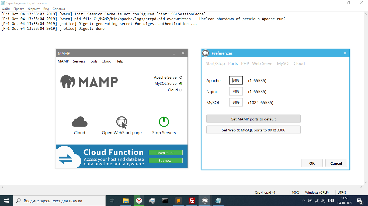Click Notepad horizontal scrollbar right arrow
368x206 pixels.
[361, 187]
